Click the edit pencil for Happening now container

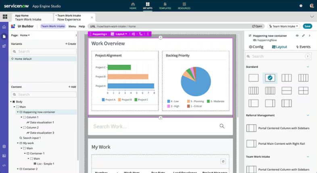(303, 36)
